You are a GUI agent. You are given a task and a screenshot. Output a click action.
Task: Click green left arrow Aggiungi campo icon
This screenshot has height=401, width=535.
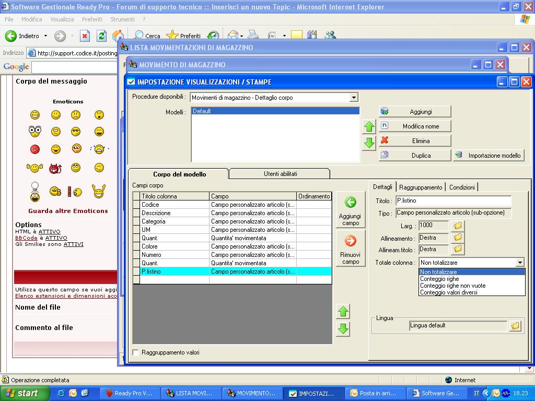pos(350,203)
